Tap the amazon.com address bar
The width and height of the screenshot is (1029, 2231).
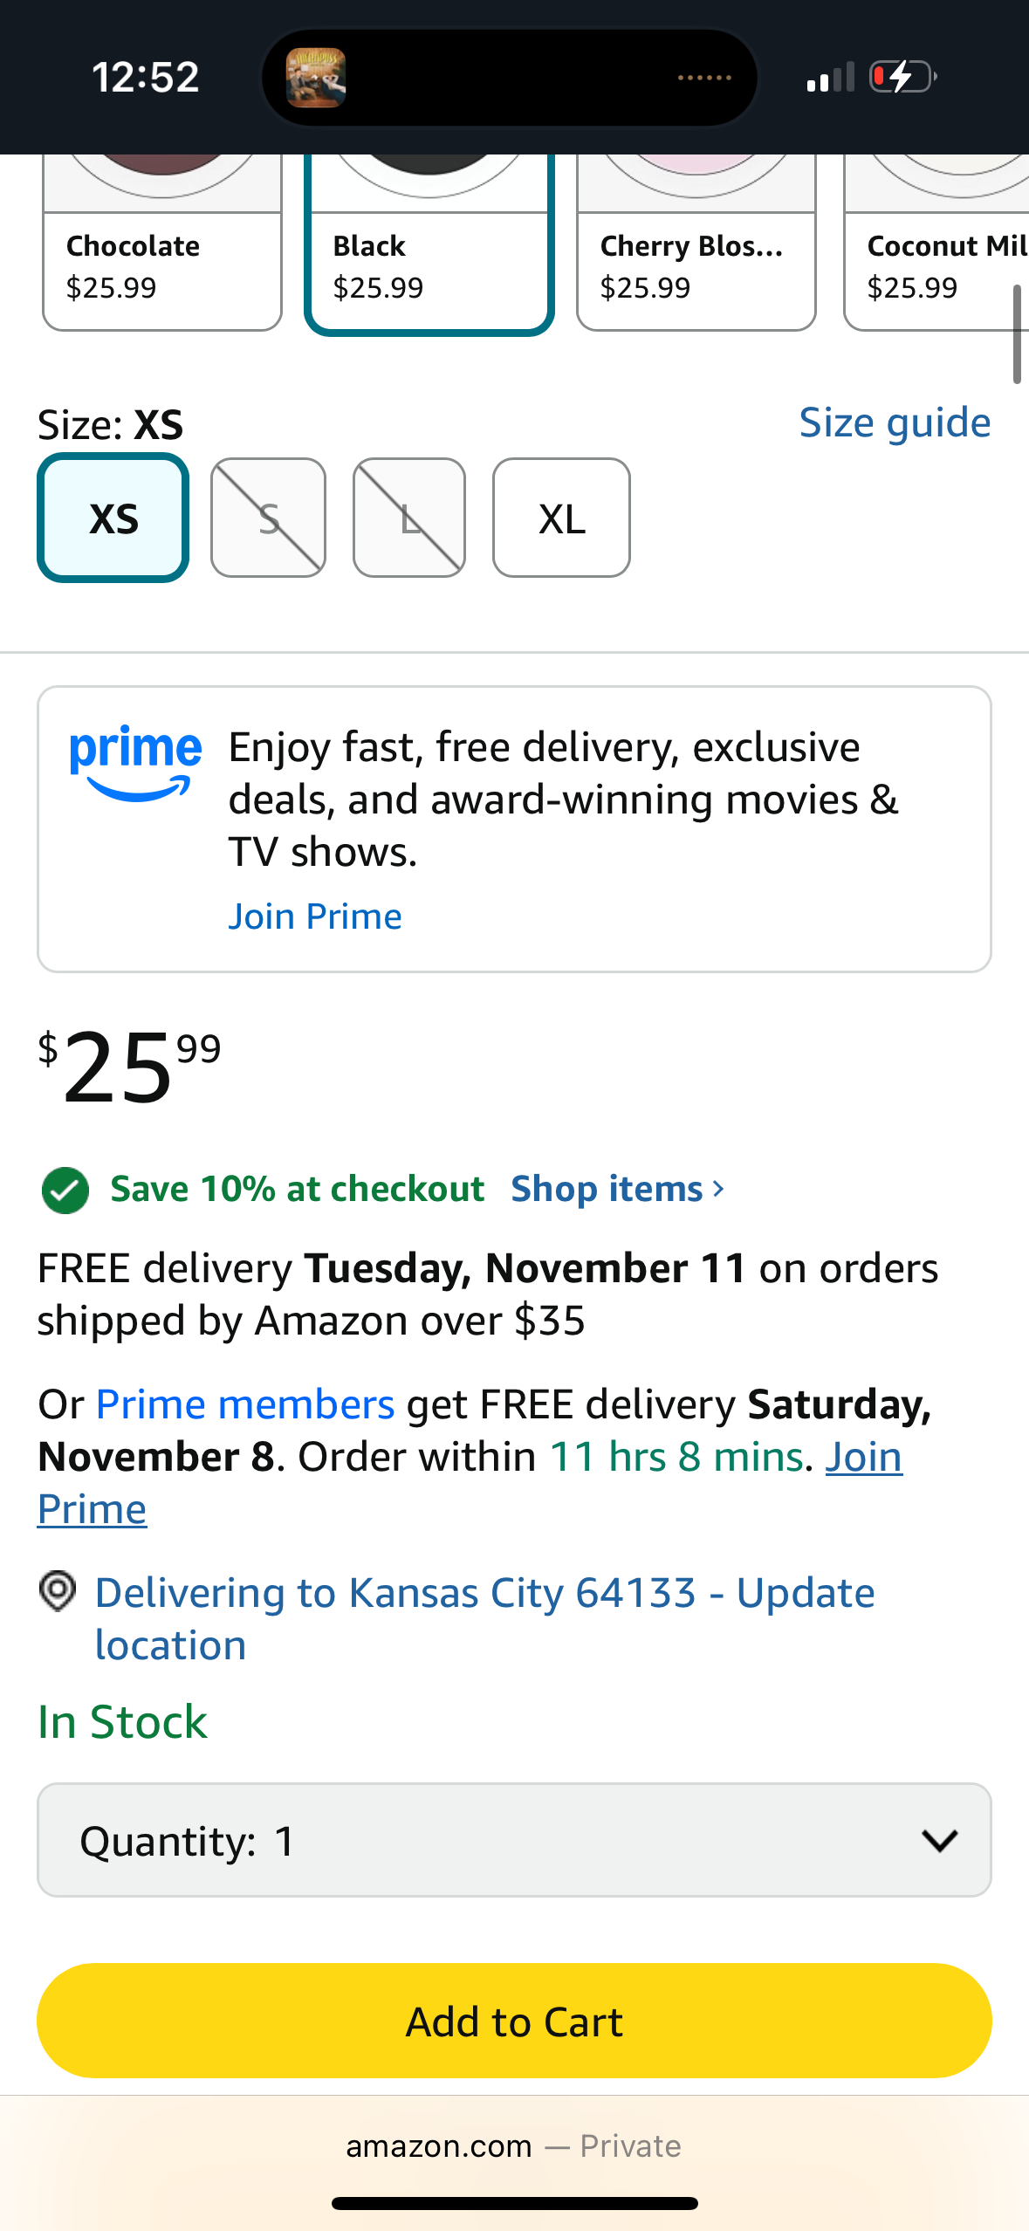click(x=513, y=2146)
